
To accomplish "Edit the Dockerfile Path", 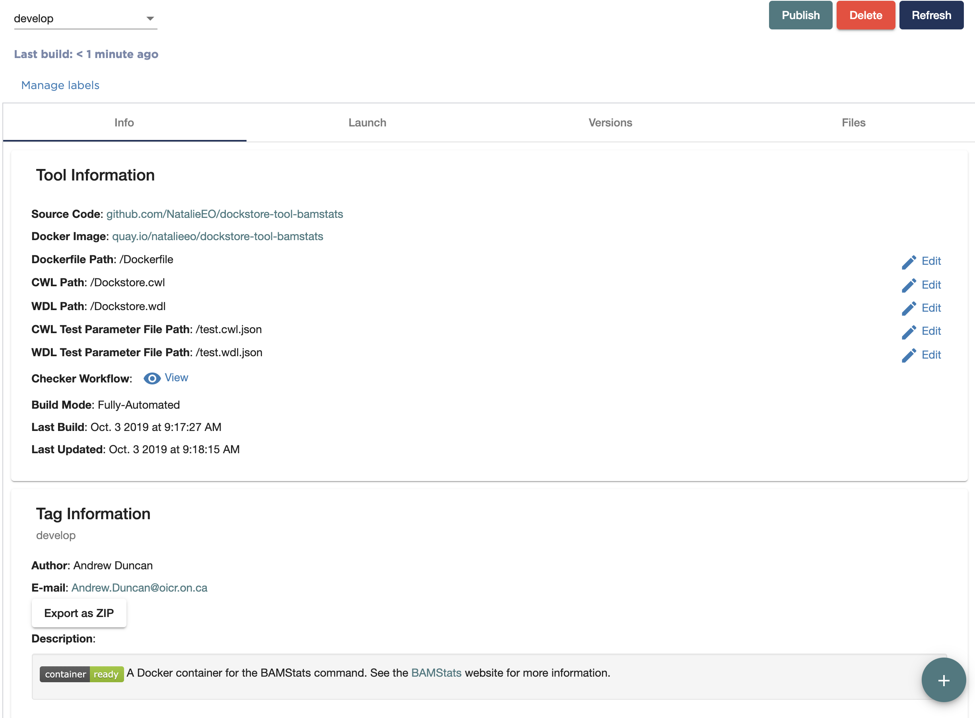I will pos(930,261).
